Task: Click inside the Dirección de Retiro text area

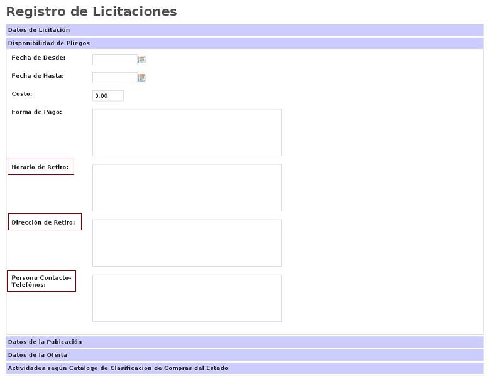Action: point(187,243)
